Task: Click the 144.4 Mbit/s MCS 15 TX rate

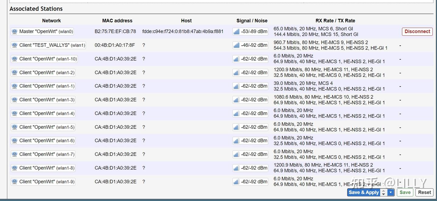Action: (316, 34)
